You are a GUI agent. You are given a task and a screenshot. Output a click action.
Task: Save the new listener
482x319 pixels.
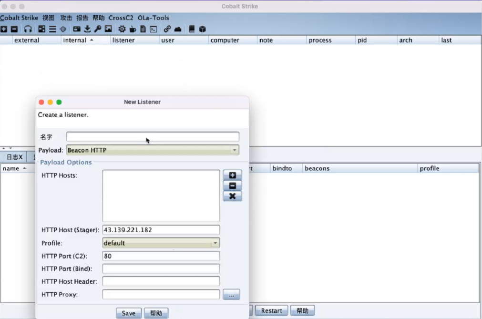(129, 313)
